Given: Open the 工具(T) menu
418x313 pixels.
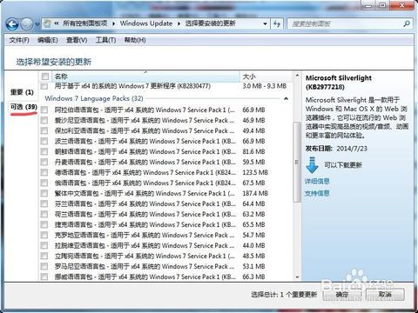Looking at the screenshot, I should click(105, 40).
